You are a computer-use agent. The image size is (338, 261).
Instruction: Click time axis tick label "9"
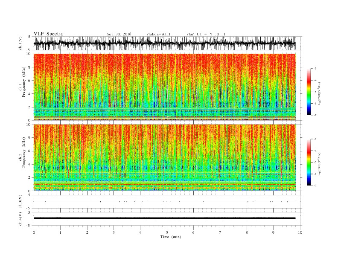[273, 232]
